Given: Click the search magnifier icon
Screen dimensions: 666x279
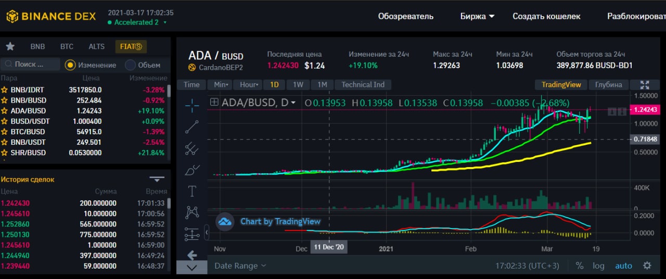Looking at the screenshot, I should click(x=8, y=65).
